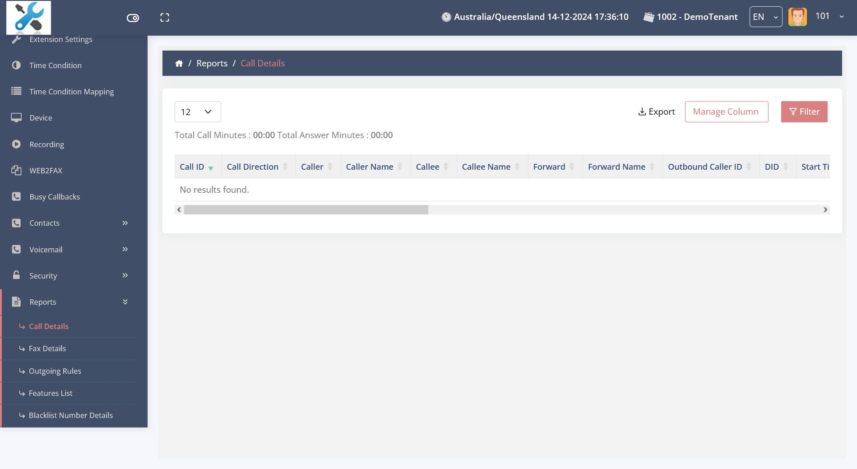Viewport: 857px width, 469px height.
Task: Click the user avatar picture
Action: click(x=797, y=17)
